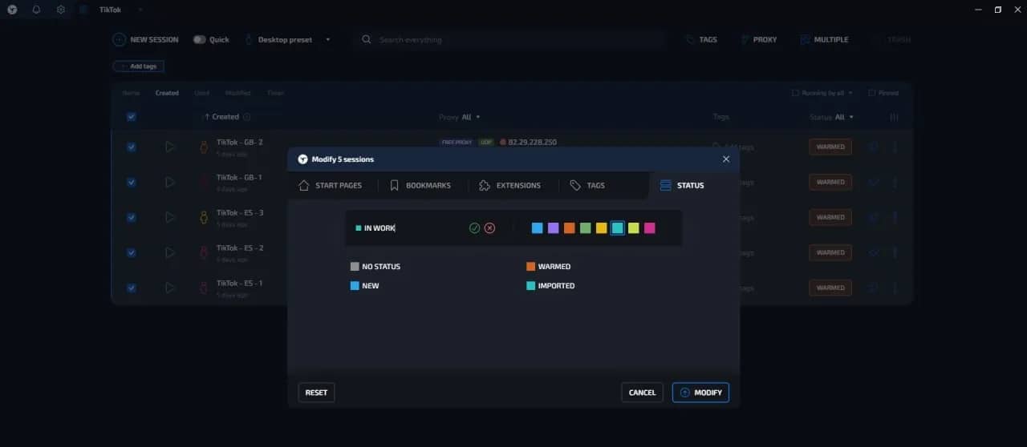The image size is (1027, 447).
Task: Select the lime color swatch
Action: pos(633,228)
